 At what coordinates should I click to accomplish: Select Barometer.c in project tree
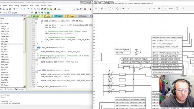(5, 78)
